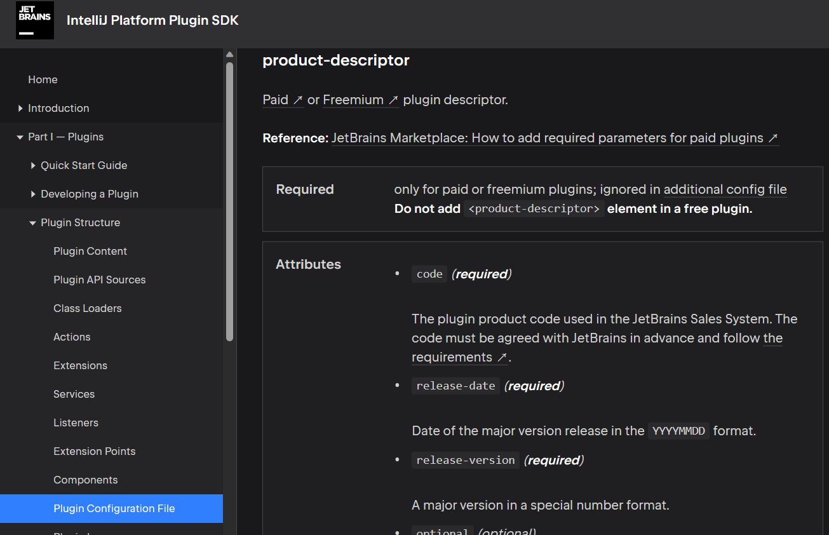This screenshot has width=829, height=535.
Task: Click the Reference: label
Action: coord(295,138)
